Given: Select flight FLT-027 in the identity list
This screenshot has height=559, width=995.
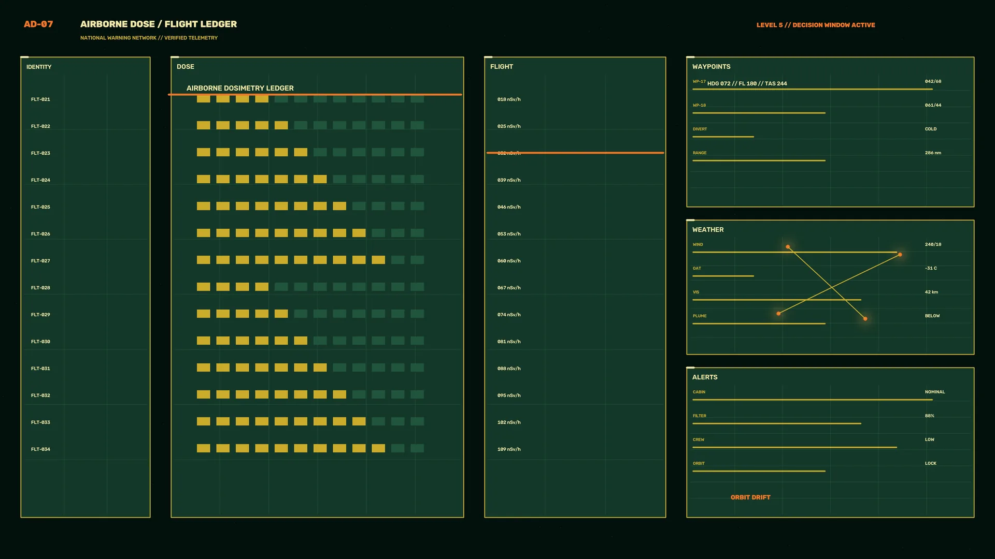Looking at the screenshot, I should 40,261.
